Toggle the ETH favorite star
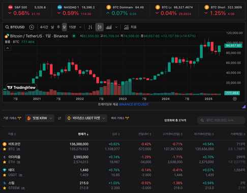 point(5,162)
